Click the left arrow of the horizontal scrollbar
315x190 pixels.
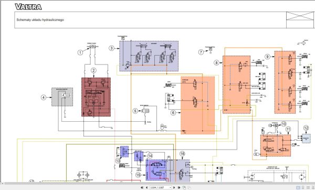3,183
